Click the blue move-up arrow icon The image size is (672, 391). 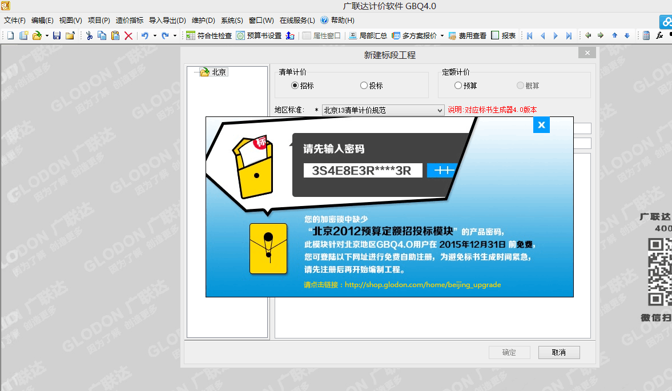click(x=614, y=35)
